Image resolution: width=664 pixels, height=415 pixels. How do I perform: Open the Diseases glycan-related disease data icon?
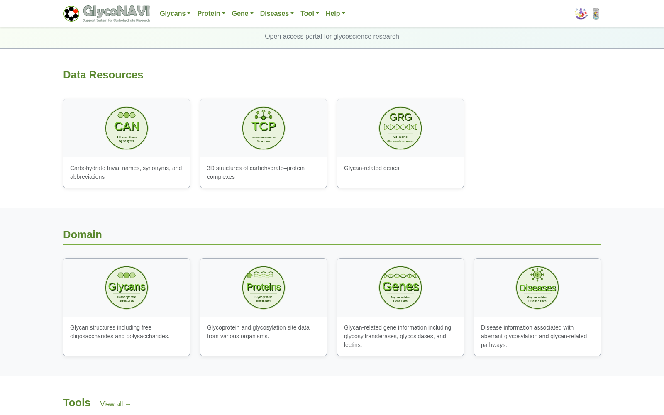point(537,288)
